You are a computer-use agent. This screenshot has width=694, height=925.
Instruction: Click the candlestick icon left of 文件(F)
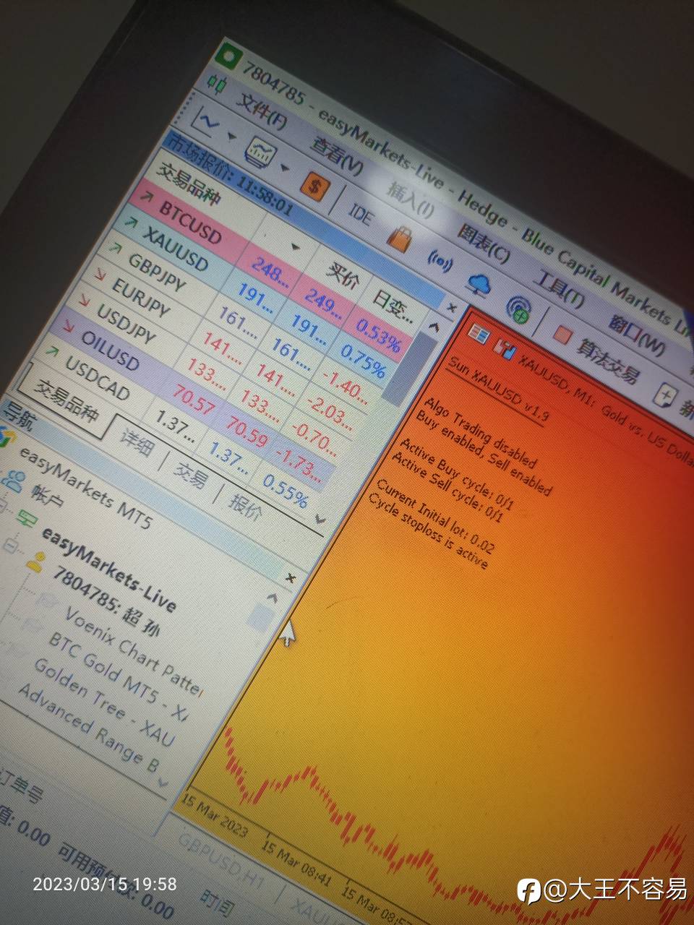(x=217, y=83)
